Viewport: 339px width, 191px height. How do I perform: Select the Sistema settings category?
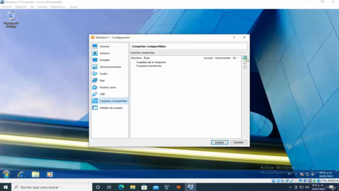pos(110,53)
